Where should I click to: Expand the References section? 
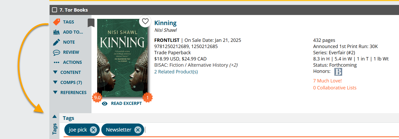70,92
